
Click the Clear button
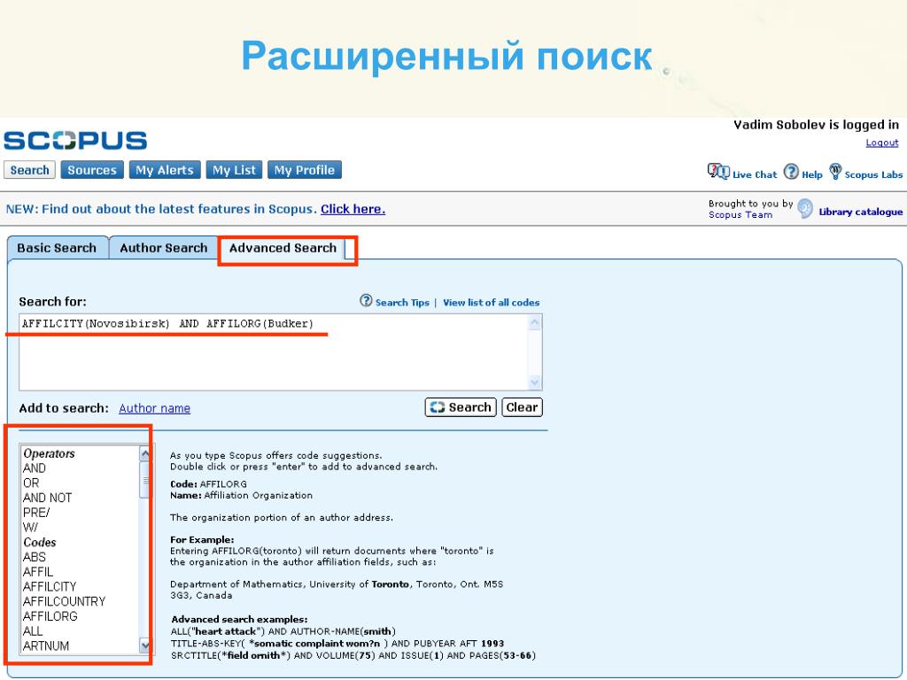[522, 407]
